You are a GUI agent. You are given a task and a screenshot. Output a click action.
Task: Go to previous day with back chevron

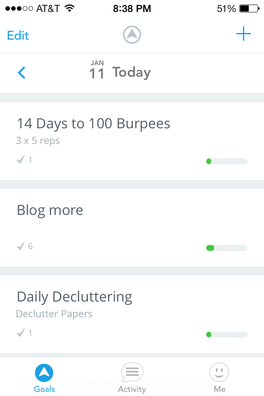click(22, 73)
